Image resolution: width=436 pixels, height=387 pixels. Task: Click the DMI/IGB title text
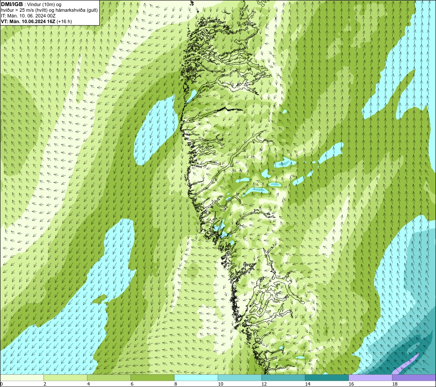(x=12, y=4)
